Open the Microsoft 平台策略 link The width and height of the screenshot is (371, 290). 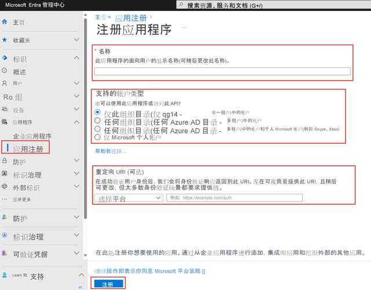click(179, 271)
